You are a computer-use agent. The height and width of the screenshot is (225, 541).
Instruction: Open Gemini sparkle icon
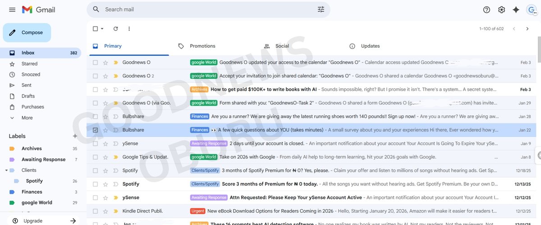516,9
